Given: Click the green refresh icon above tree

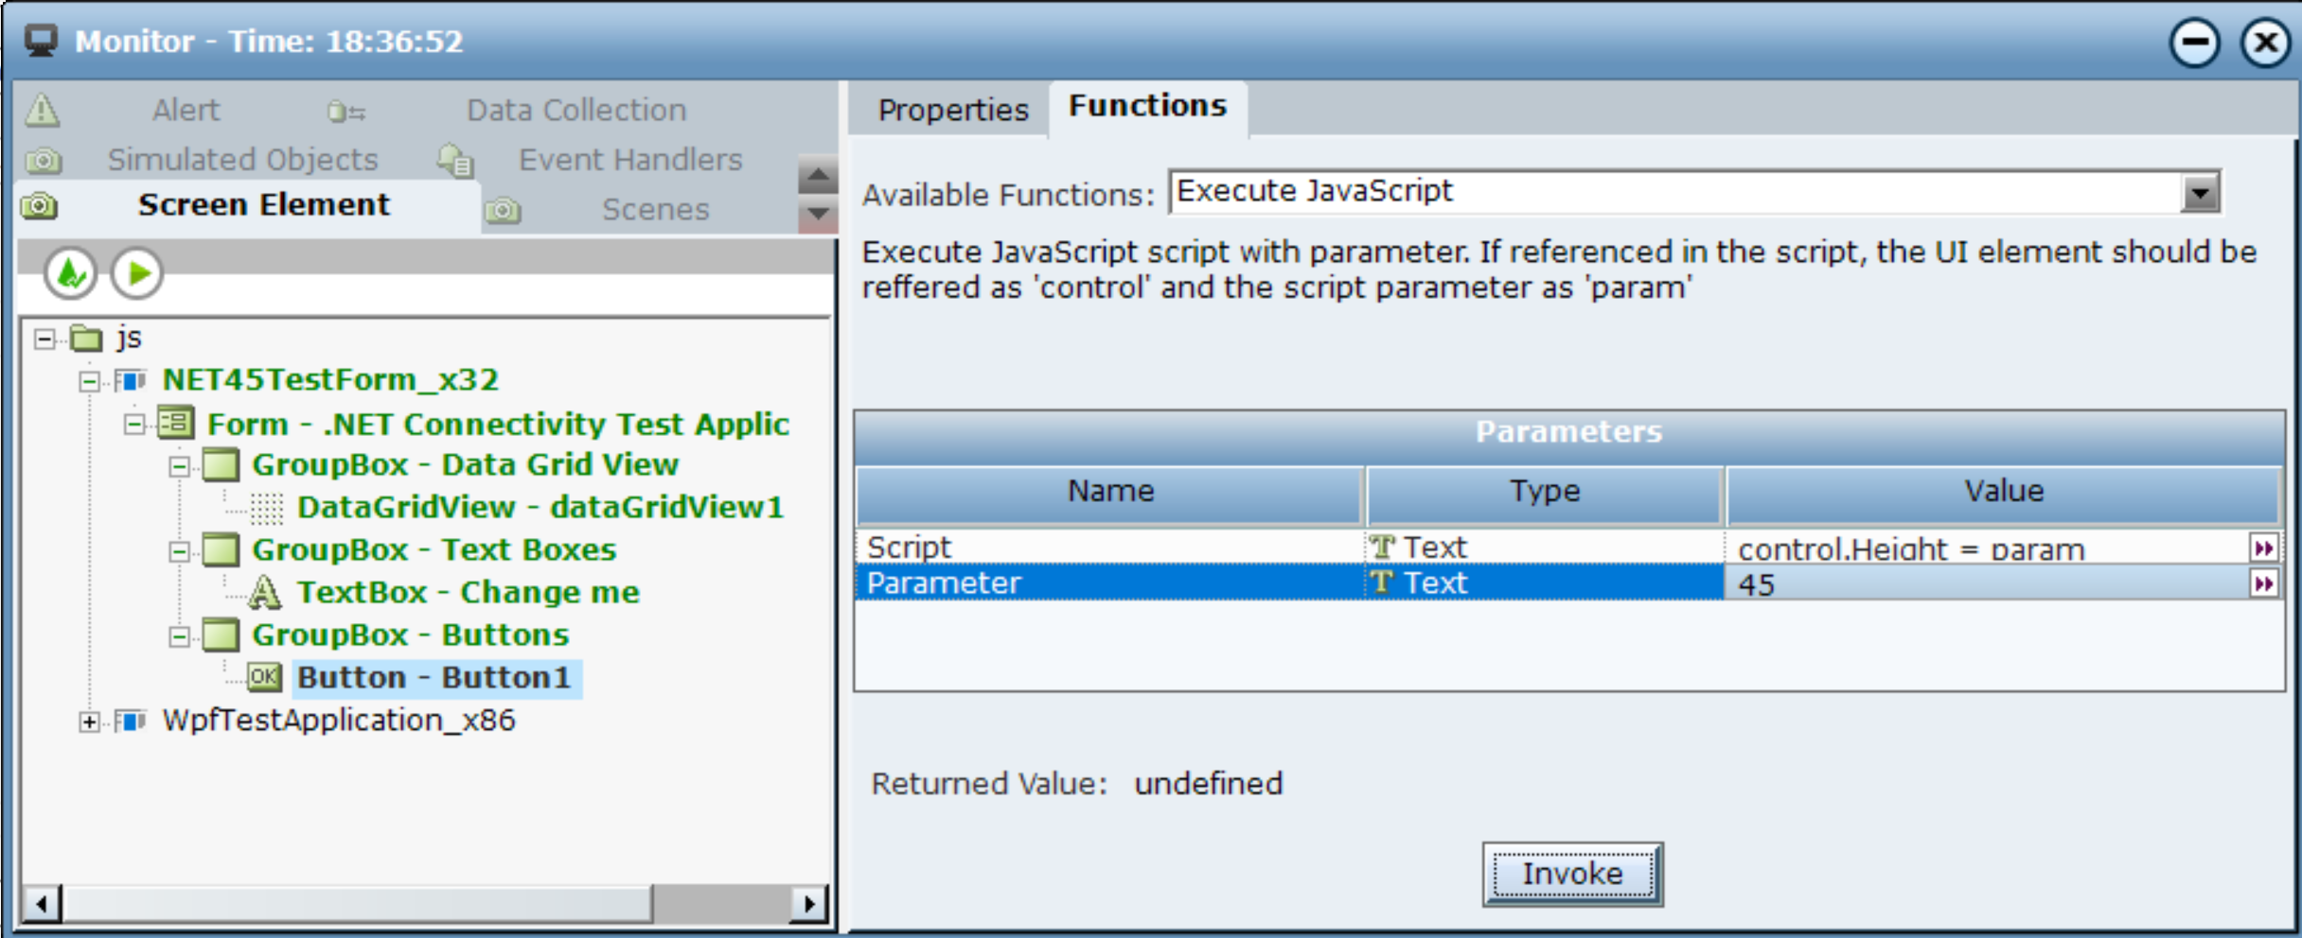Looking at the screenshot, I should tap(71, 274).
